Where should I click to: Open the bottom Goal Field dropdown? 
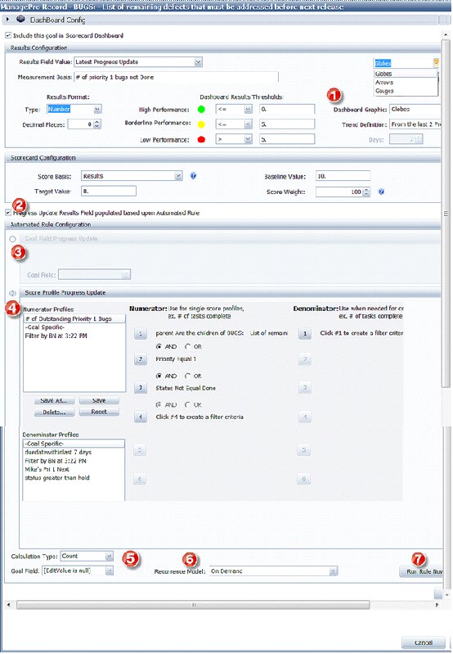tap(109, 571)
